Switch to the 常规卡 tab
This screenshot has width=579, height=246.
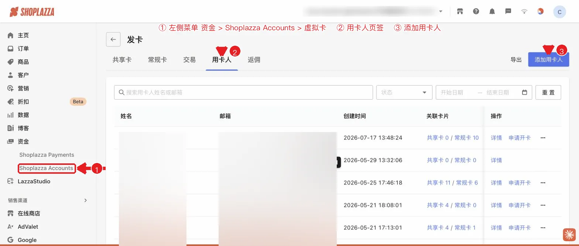pyautogui.click(x=157, y=60)
